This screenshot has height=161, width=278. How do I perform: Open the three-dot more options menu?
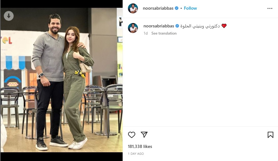tap(270, 8)
